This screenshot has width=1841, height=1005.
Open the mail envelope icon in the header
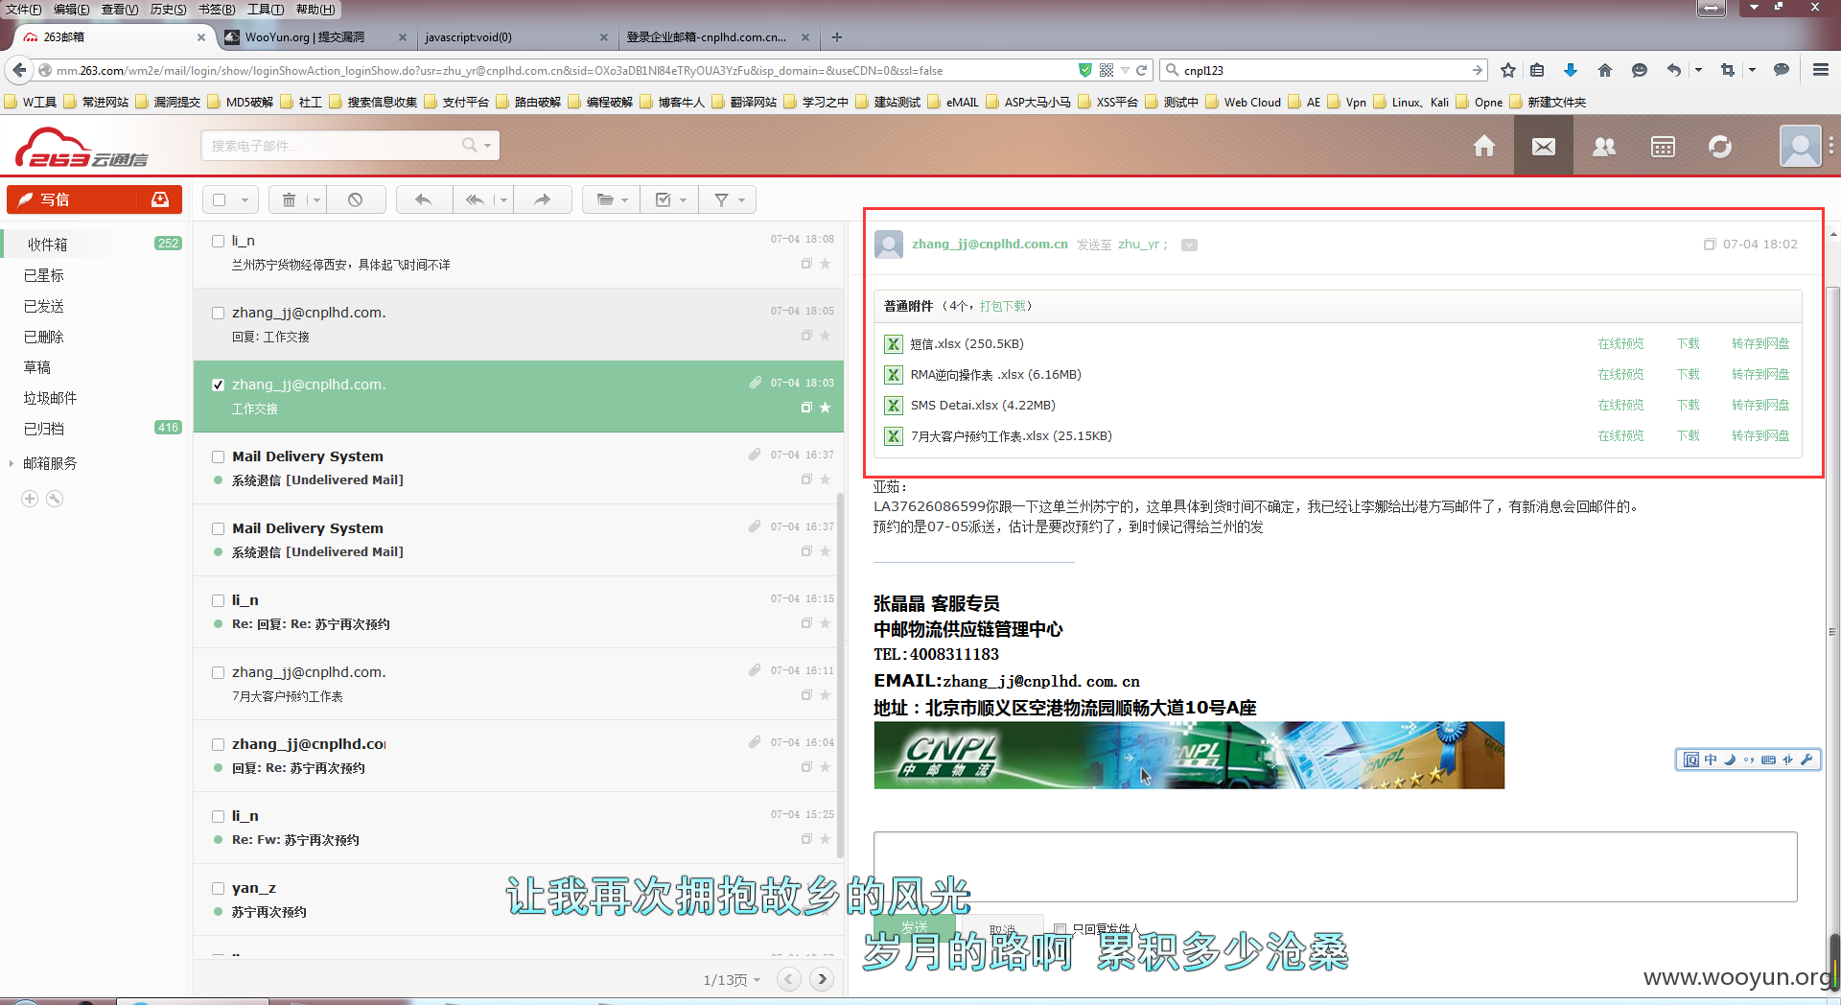(x=1544, y=146)
